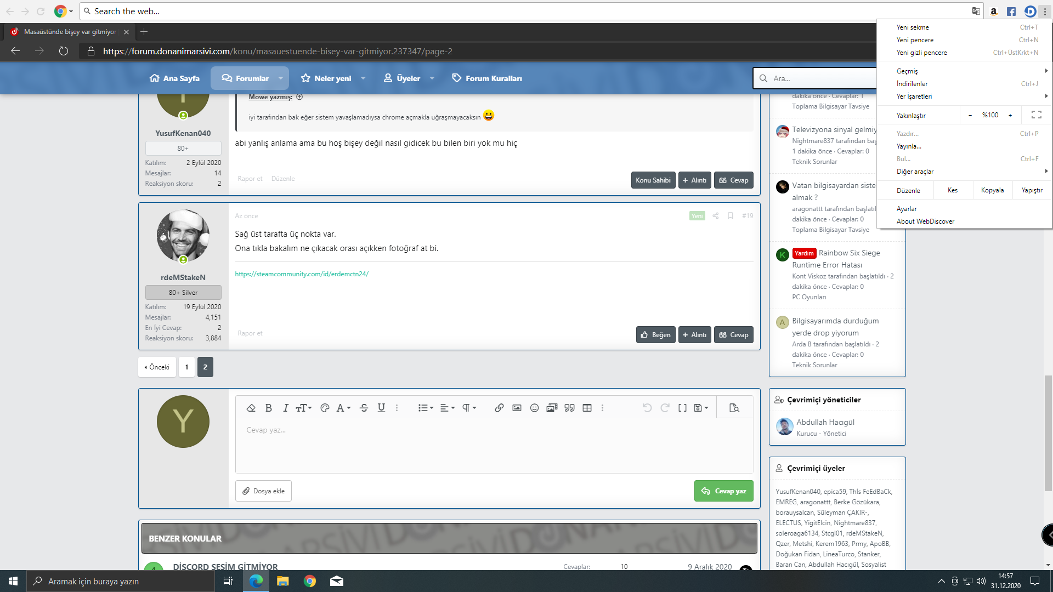This screenshot has width=1053, height=592.
Task: Insert a table in the editor
Action: (x=587, y=408)
